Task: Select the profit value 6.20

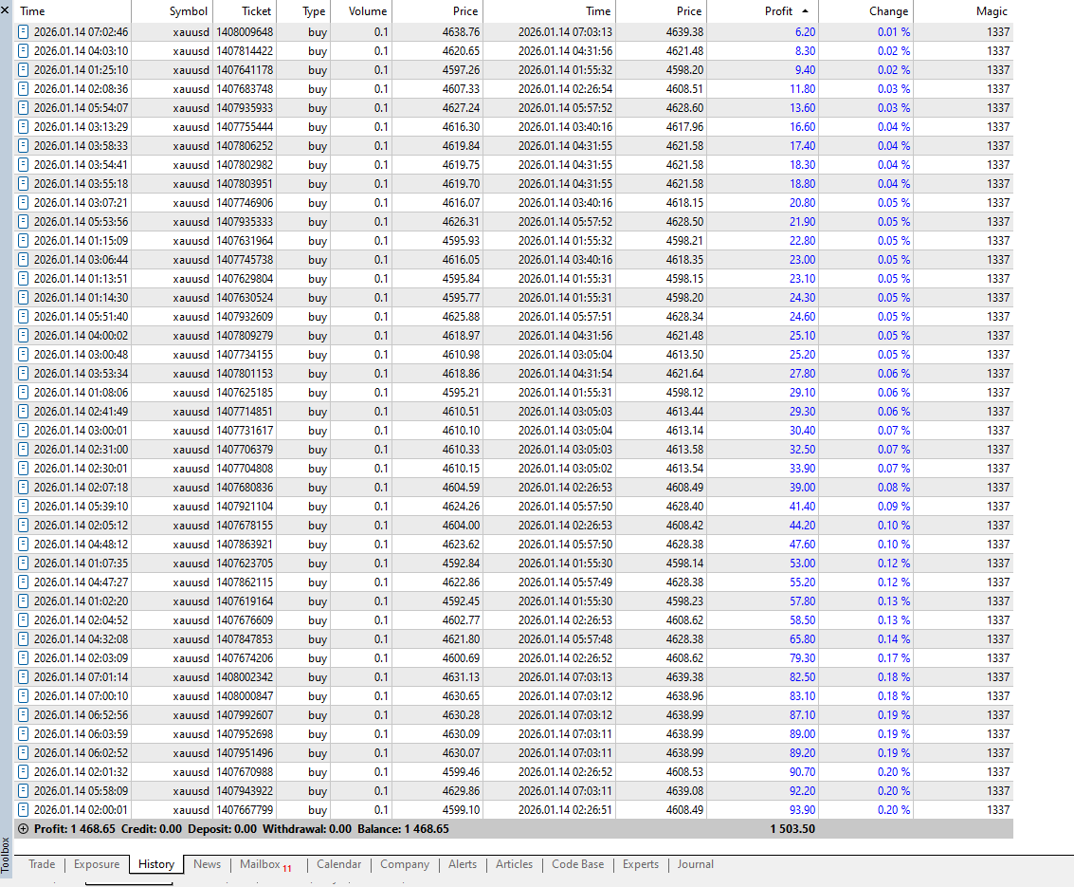Action: 806,31
